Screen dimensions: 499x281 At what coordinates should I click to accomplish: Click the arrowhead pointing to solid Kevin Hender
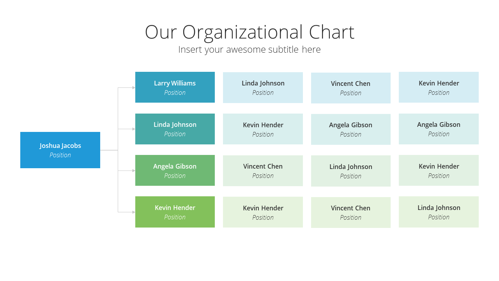(x=134, y=212)
